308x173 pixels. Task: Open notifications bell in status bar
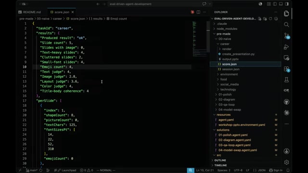click(288, 170)
